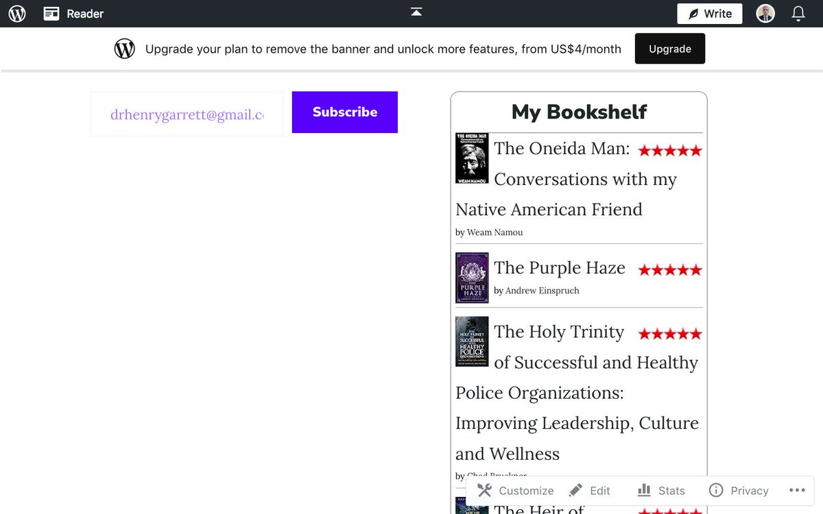Open the Reader from the top bar
The width and height of the screenshot is (823, 514).
(x=73, y=14)
